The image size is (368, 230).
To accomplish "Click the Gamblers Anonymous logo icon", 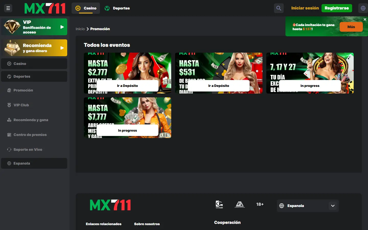I will [x=240, y=204].
